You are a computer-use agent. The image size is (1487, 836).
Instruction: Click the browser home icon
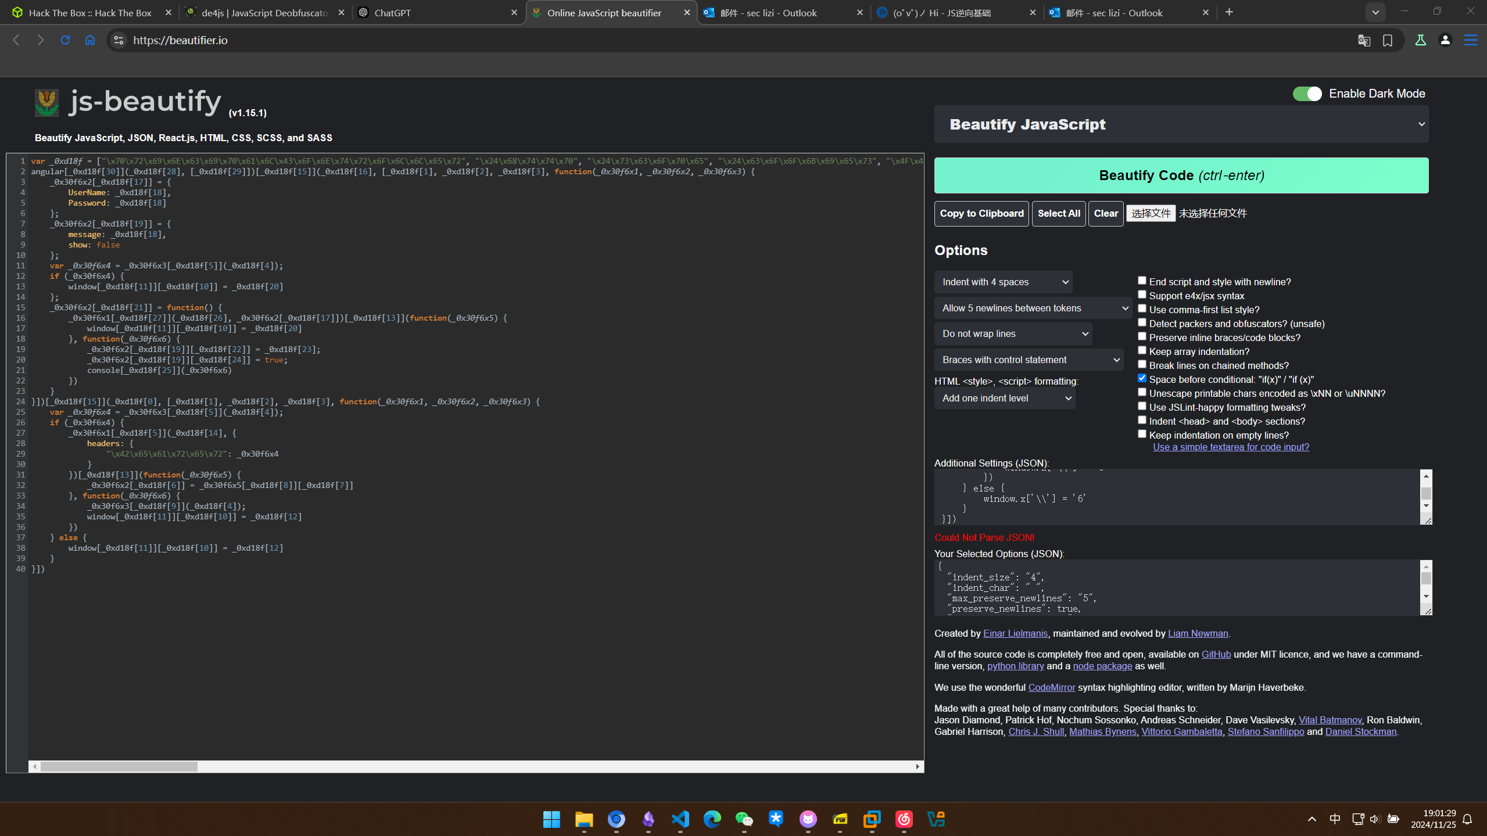click(x=90, y=40)
